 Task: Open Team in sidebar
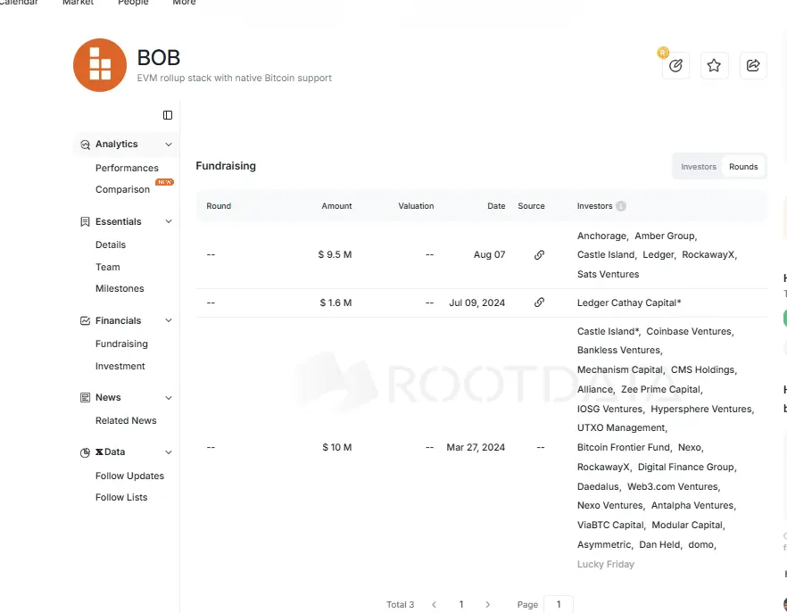(107, 267)
